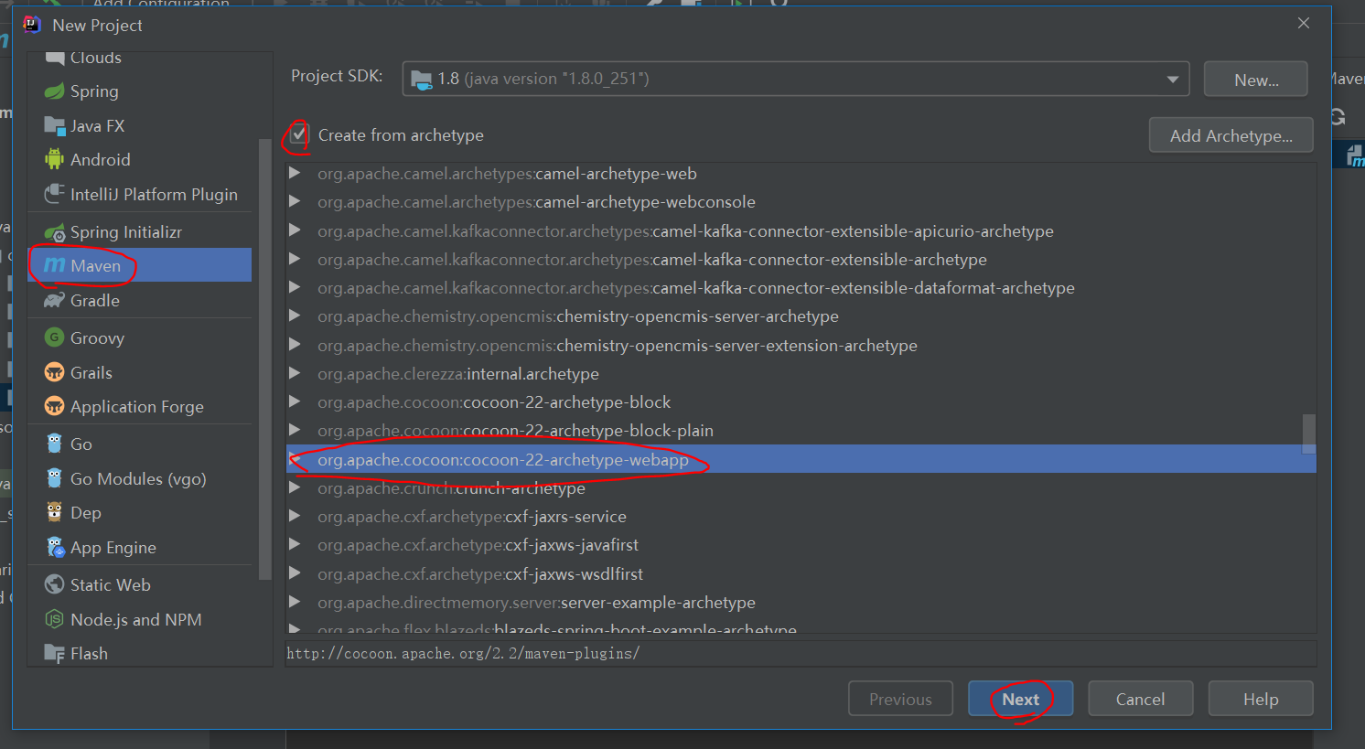Click the Add Archetype... button
Screen dimensions: 1365x749
point(1231,135)
